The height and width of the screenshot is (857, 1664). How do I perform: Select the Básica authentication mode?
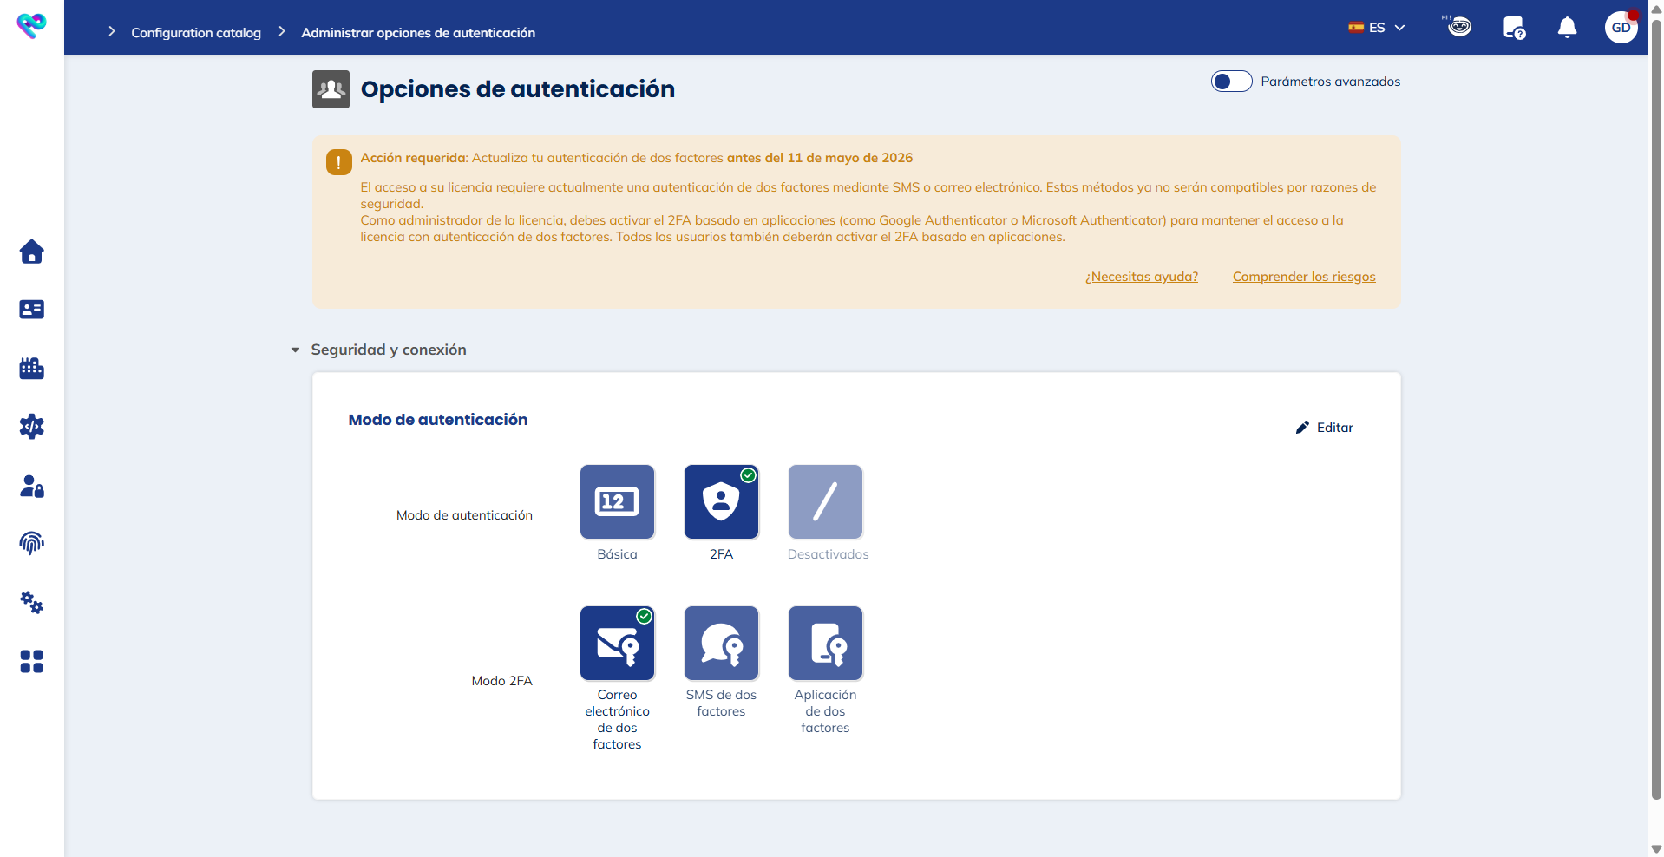617,502
